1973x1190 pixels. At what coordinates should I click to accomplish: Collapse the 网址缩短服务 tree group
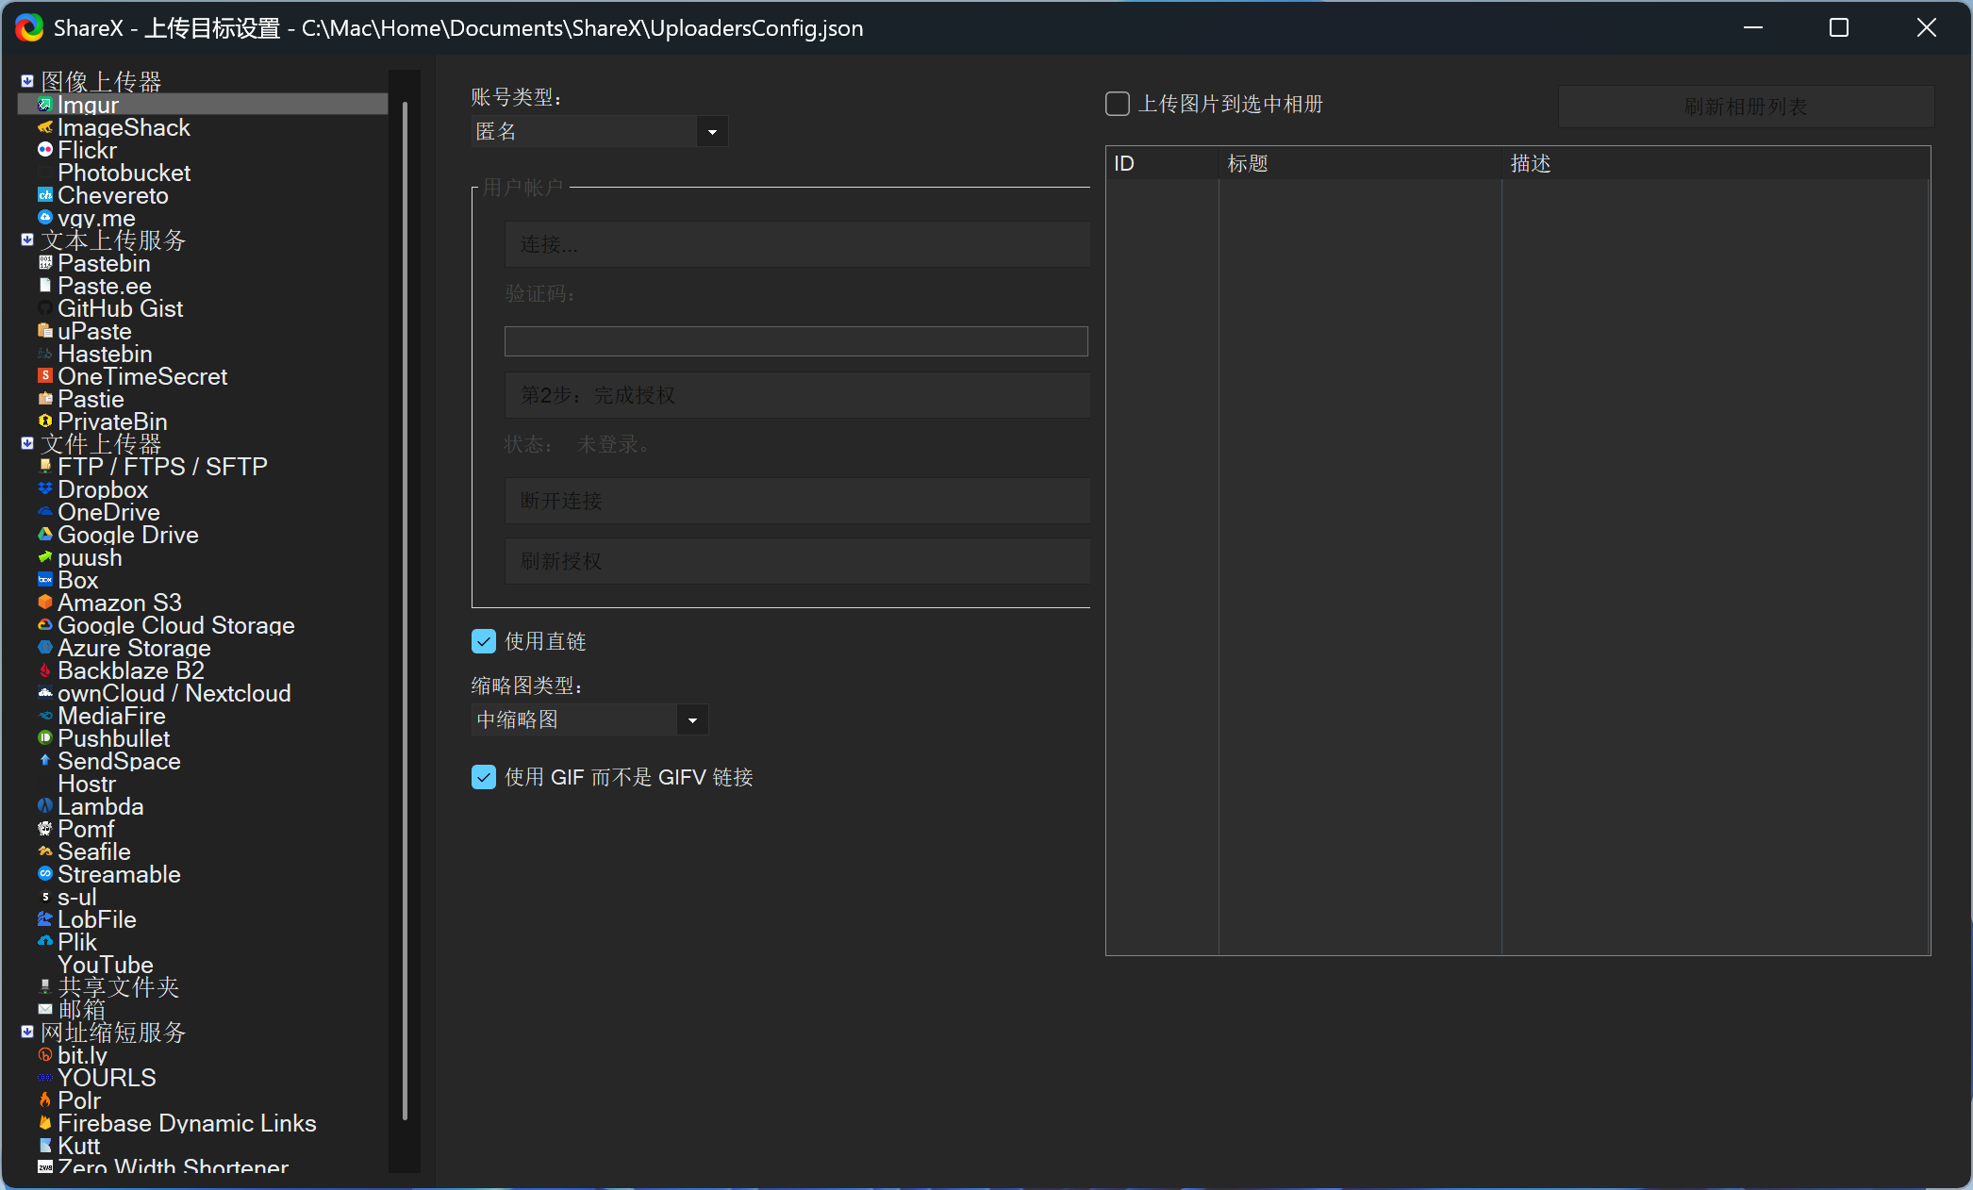(x=27, y=1033)
